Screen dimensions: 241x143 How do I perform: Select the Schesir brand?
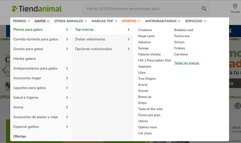pos(179,42)
